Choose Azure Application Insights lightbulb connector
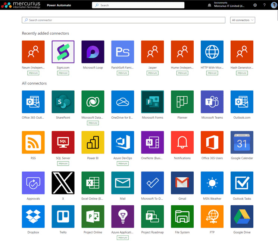Viewport: 278px width, 241px height. click(x=122, y=216)
